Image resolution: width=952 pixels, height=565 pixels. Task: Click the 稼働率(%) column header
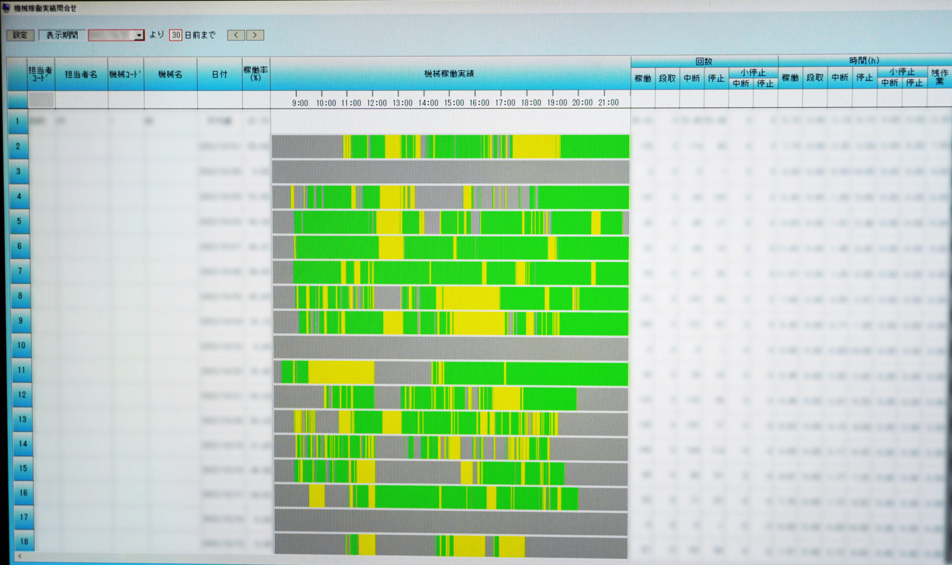click(256, 74)
